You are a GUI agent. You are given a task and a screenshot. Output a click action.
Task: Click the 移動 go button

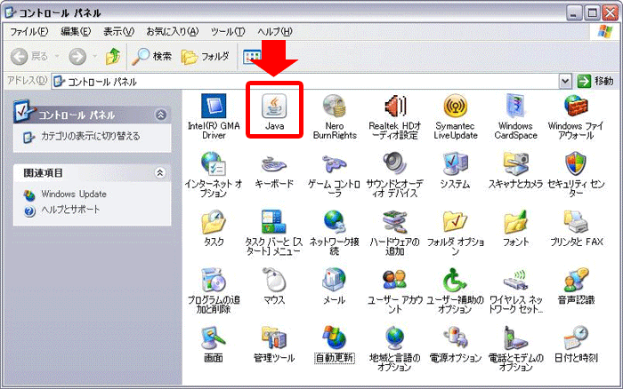pyautogui.click(x=595, y=82)
